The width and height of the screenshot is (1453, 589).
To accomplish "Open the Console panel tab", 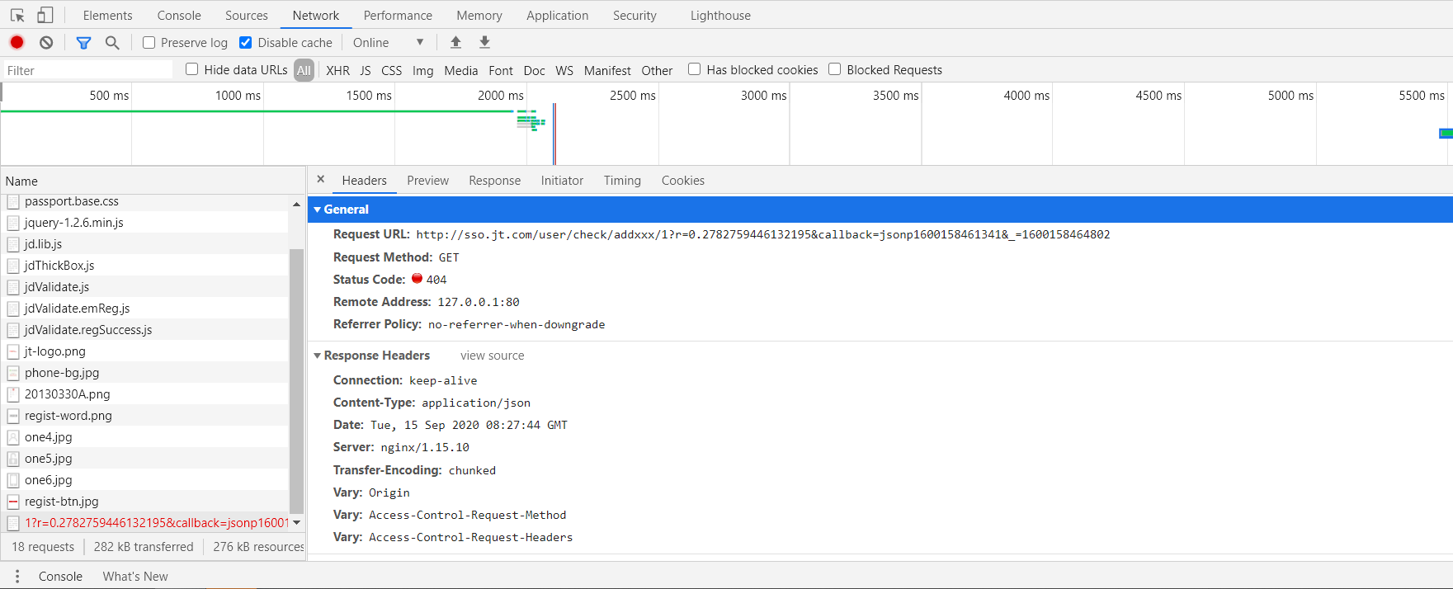I will pos(179,15).
